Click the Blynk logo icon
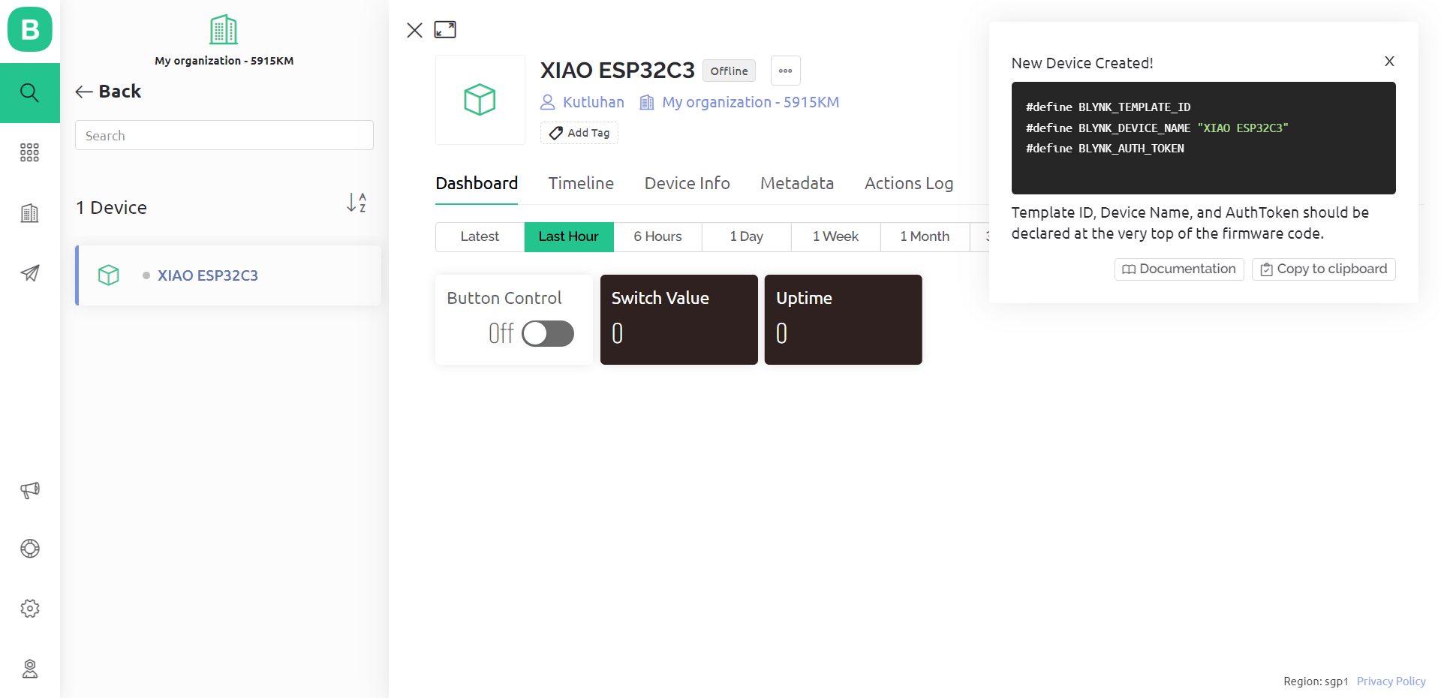The image size is (1441, 698). point(30,30)
